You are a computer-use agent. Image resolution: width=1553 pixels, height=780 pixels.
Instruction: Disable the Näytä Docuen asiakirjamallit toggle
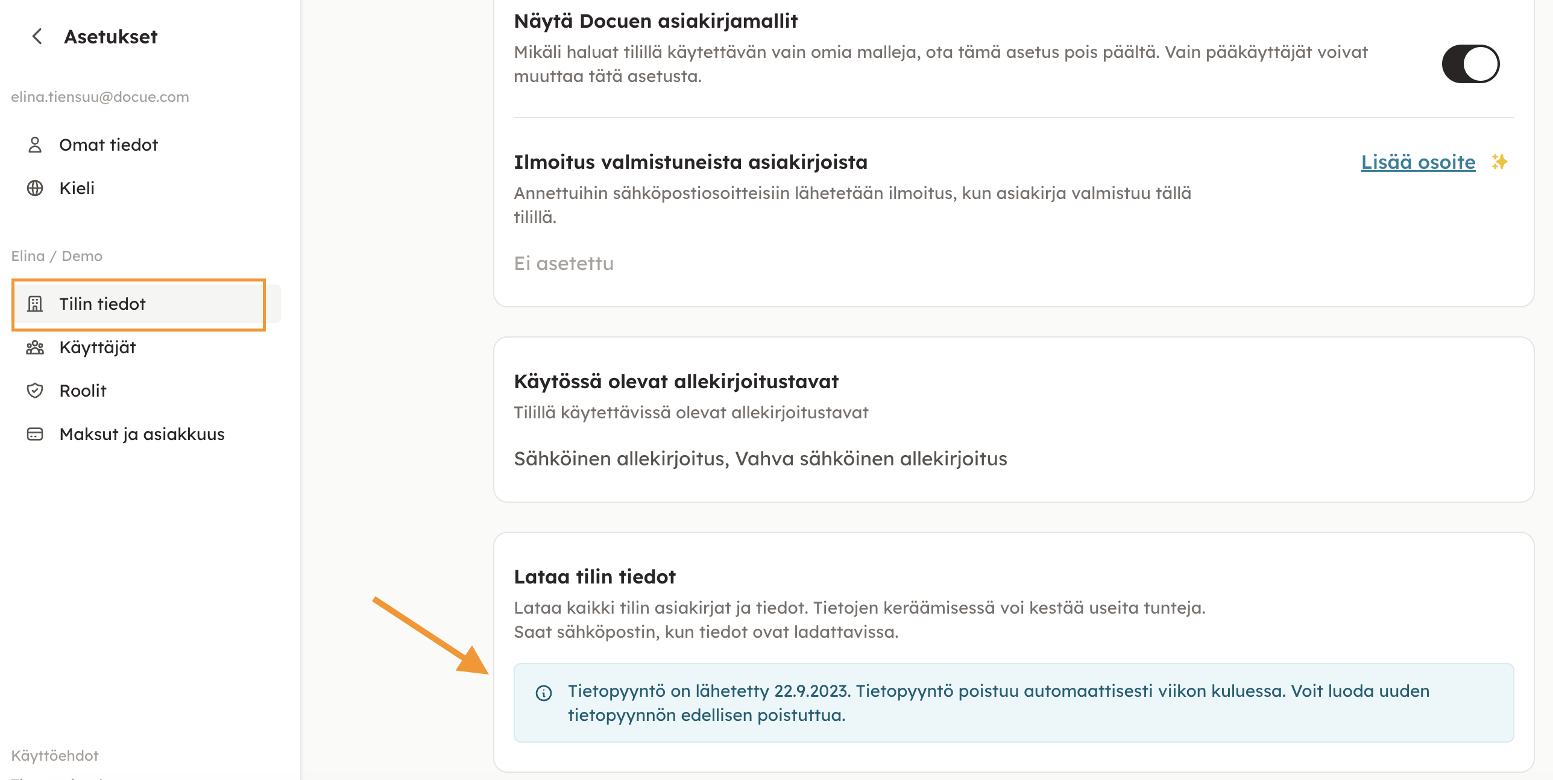pos(1470,64)
